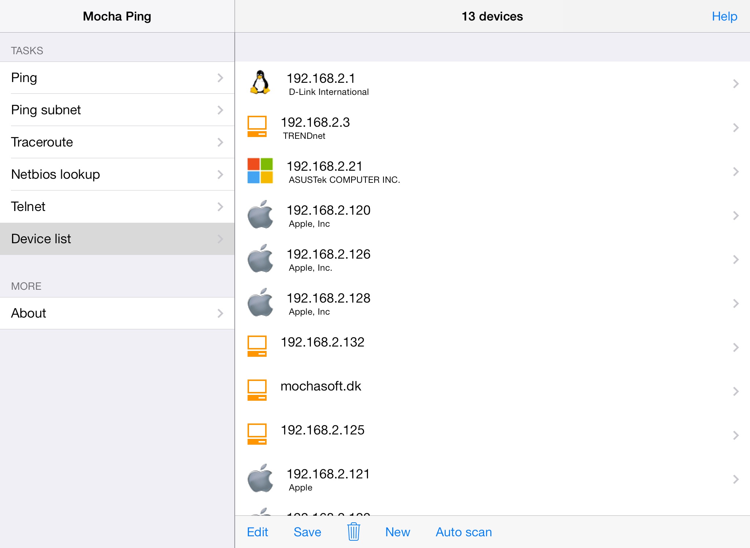Tap the Help link
Image resolution: width=750 pixels, height=548 pixels.
pos(724,16)
